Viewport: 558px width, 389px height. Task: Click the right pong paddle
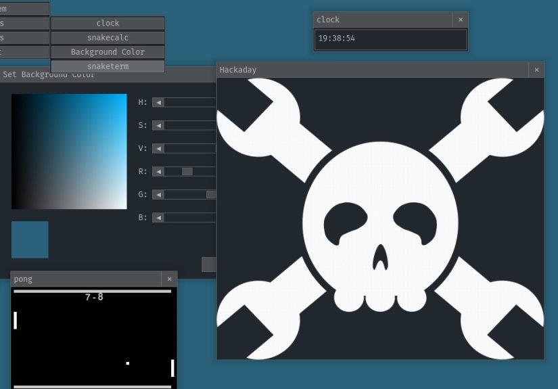172,368
